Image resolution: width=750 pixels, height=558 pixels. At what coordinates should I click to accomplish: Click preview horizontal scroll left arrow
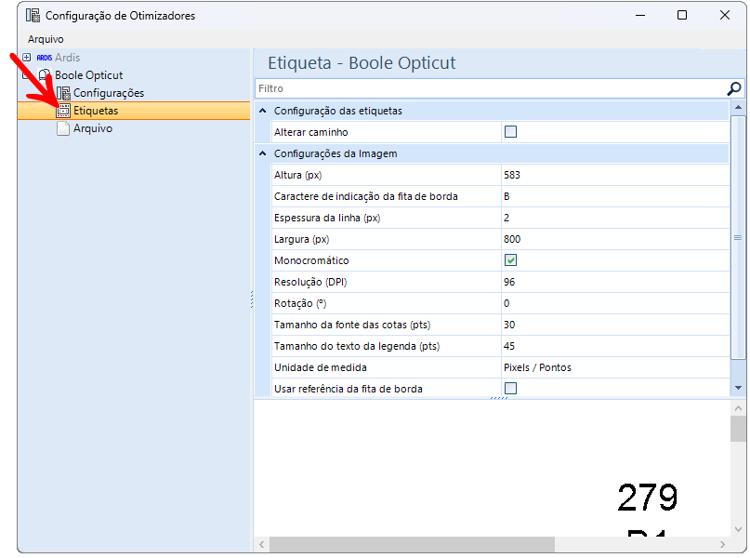pyautogui.click(x=262, y=545)
